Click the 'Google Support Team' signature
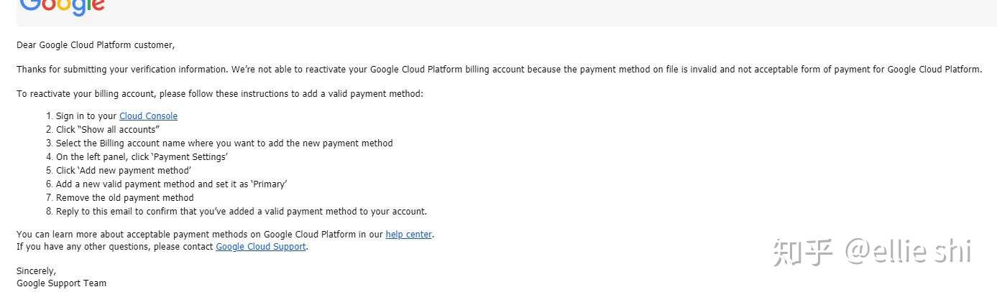The width and height of the screenshot is (997, 292). pyautogui.click(x=61, y=283)
